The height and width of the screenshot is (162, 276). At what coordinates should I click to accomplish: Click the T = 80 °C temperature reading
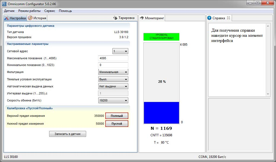(161, 143)
